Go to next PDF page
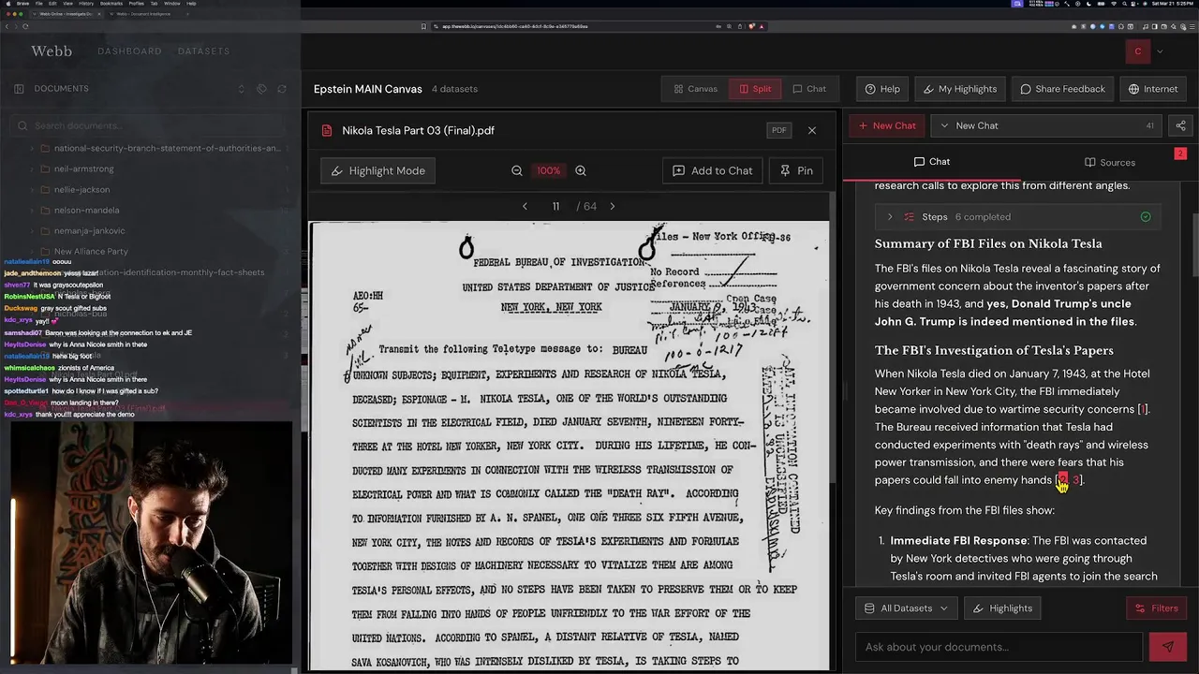This screenshot has height=674, width=1199. point(613,206)
